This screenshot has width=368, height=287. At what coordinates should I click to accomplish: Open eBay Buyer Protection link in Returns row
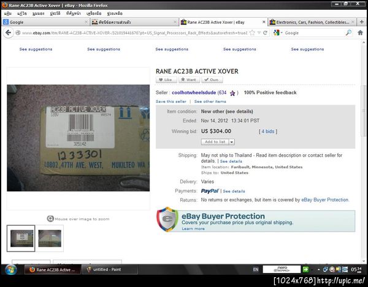(x=325, y=199)
